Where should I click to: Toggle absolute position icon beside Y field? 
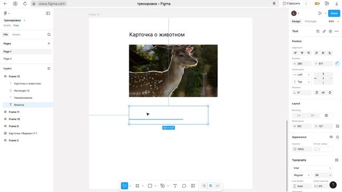click(x=337, y=63)
